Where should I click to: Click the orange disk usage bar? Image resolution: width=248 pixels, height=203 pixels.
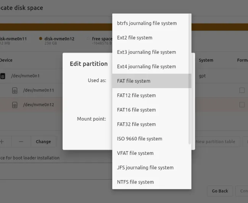pyautogui.click(x=57, y=27)
